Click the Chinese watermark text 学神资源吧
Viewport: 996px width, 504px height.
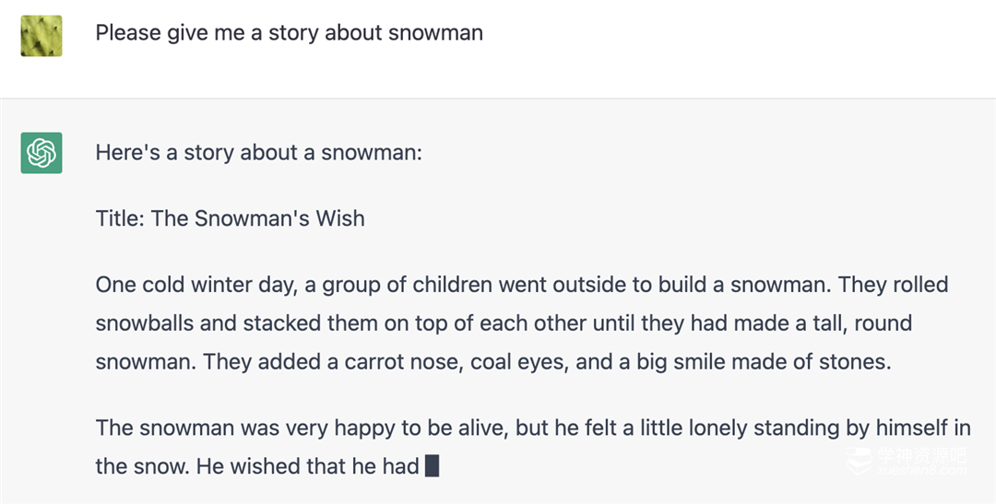pos(920,454)
